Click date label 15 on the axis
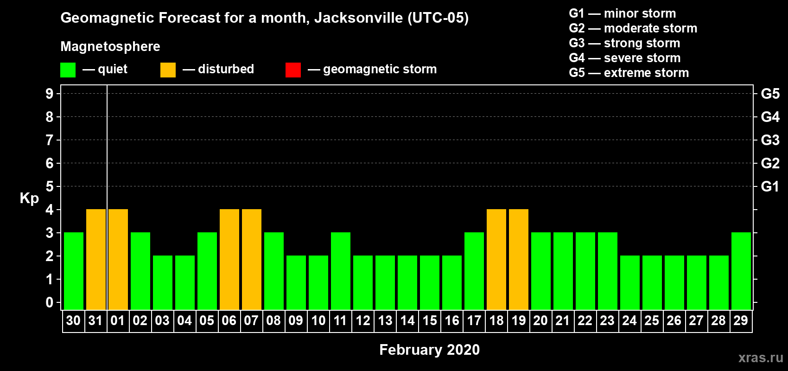The height and width of the screenshot is (371, 788). click(429, 320)
